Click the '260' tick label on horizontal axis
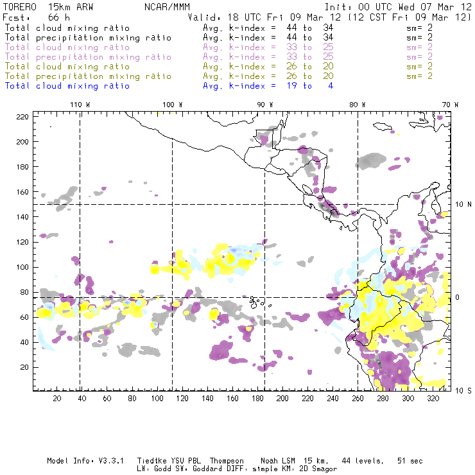 coord(358,399)
